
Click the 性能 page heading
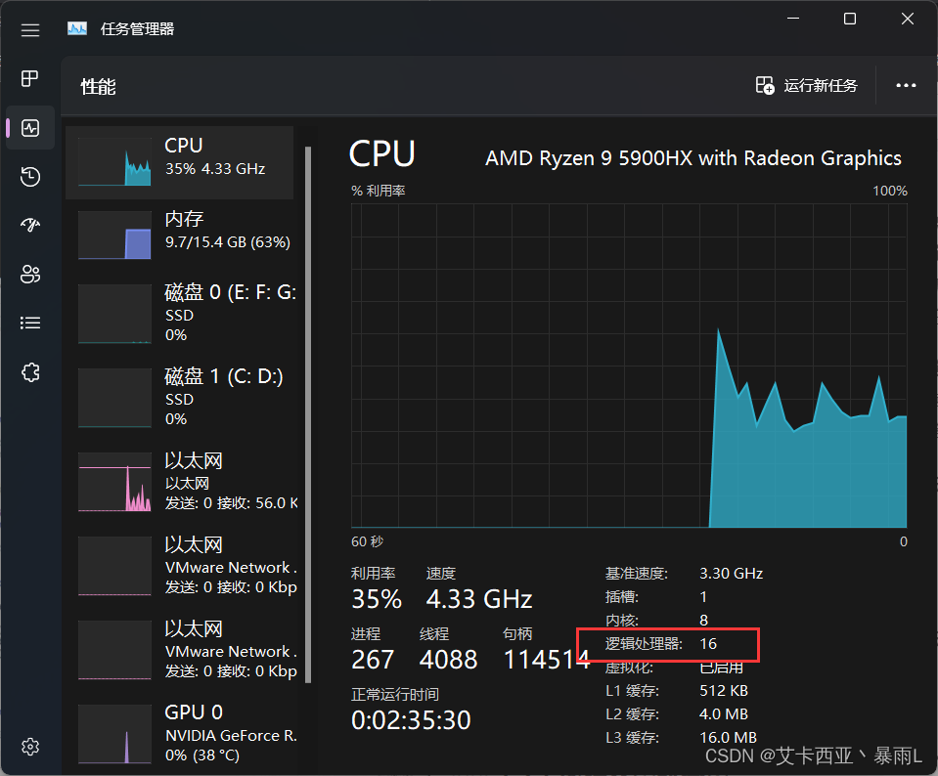coord(98,87)
